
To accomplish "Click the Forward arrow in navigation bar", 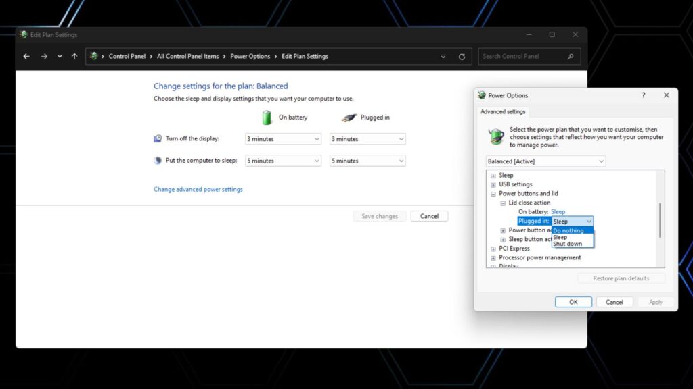I will (x=44, y=57).
